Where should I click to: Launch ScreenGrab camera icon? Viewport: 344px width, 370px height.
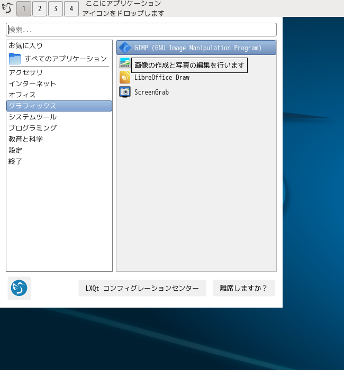pyautogui.click(x=125, y=92)
